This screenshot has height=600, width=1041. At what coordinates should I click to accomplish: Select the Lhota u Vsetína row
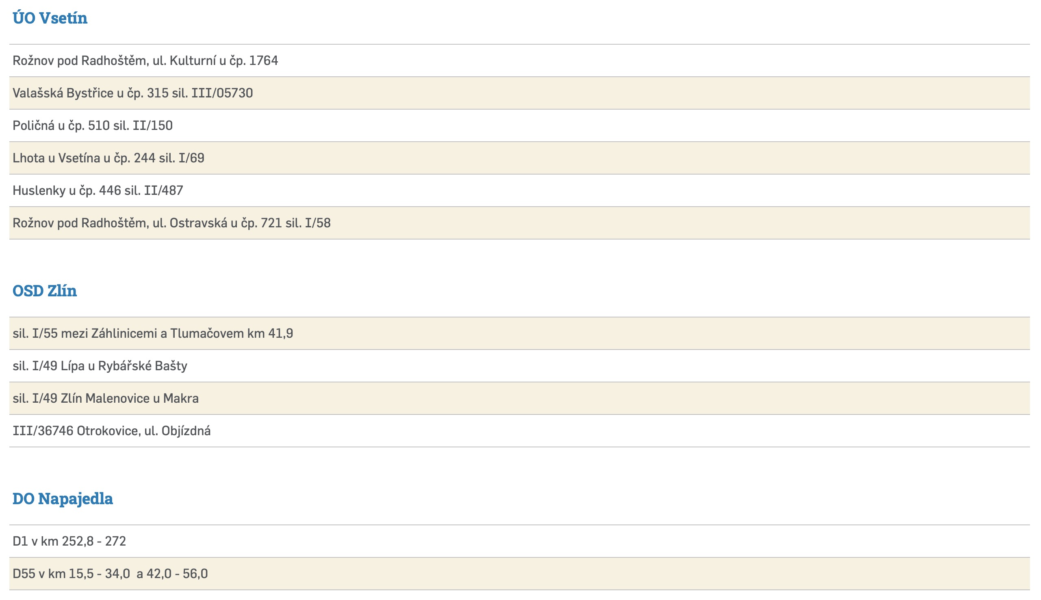108,158
